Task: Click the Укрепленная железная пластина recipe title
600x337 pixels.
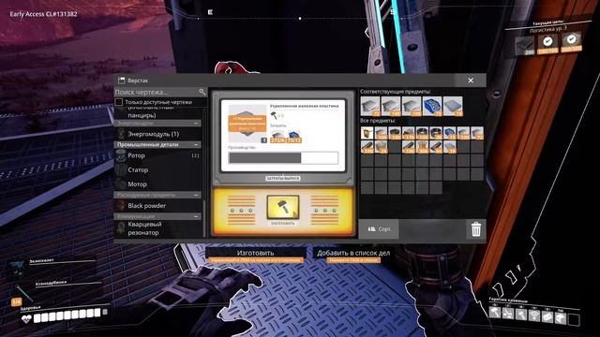Action: tap(304, 106)
